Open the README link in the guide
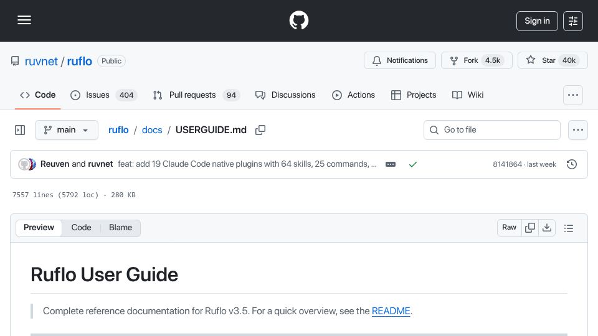Viewport: 598px width, 336px height. tap(391, 311)
